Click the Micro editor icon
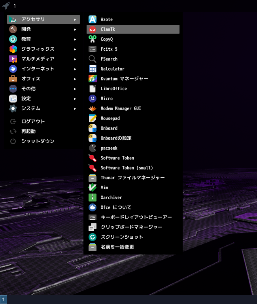 point(93,99)
